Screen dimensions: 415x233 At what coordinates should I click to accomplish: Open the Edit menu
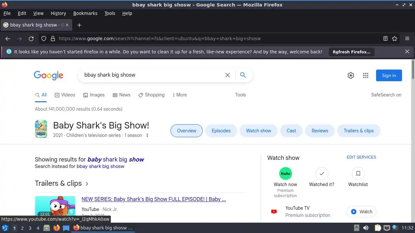click(x=22, y=13)
